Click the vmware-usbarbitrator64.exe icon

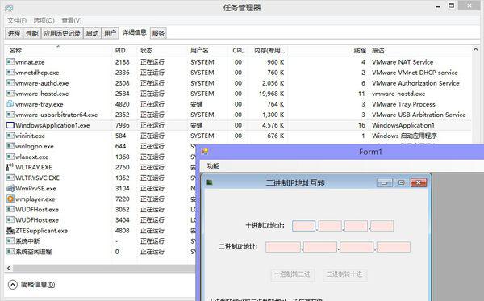click(10, 115)
